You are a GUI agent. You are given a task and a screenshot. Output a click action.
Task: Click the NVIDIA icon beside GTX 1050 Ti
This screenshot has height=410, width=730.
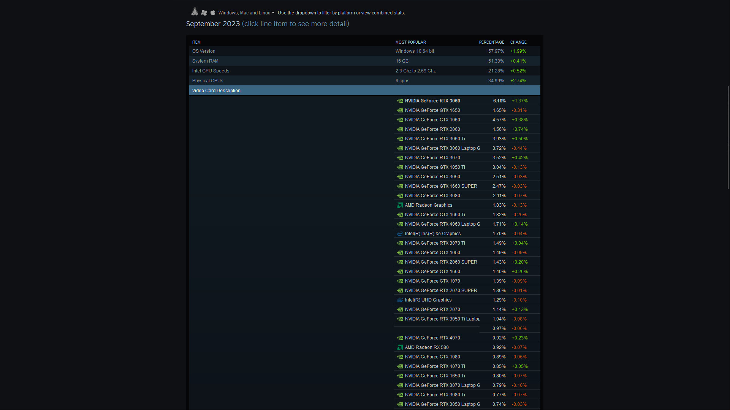[x=400, y=167]
